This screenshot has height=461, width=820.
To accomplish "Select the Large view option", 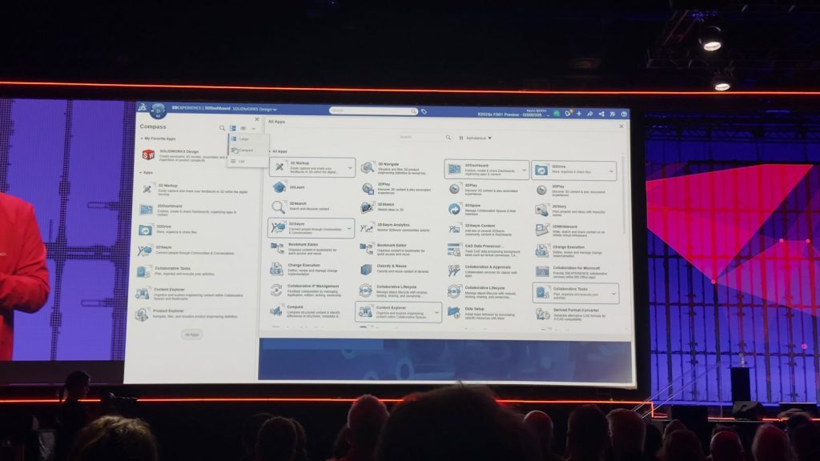I will pos(243,138).
